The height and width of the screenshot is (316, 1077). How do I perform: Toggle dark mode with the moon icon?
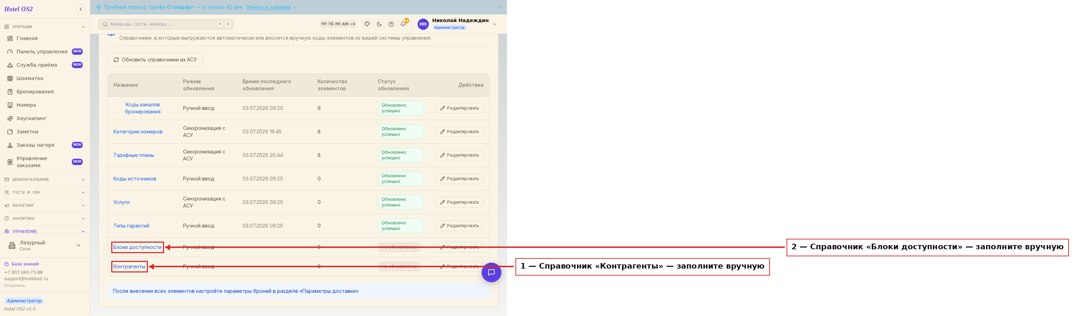[379, 24]
